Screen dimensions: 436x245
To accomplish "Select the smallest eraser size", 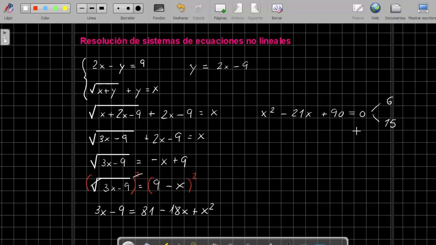I will click(x=118, y=8).
